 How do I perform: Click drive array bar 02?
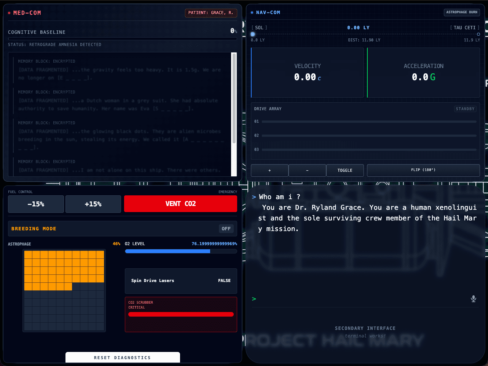click(x=369, y=136)
